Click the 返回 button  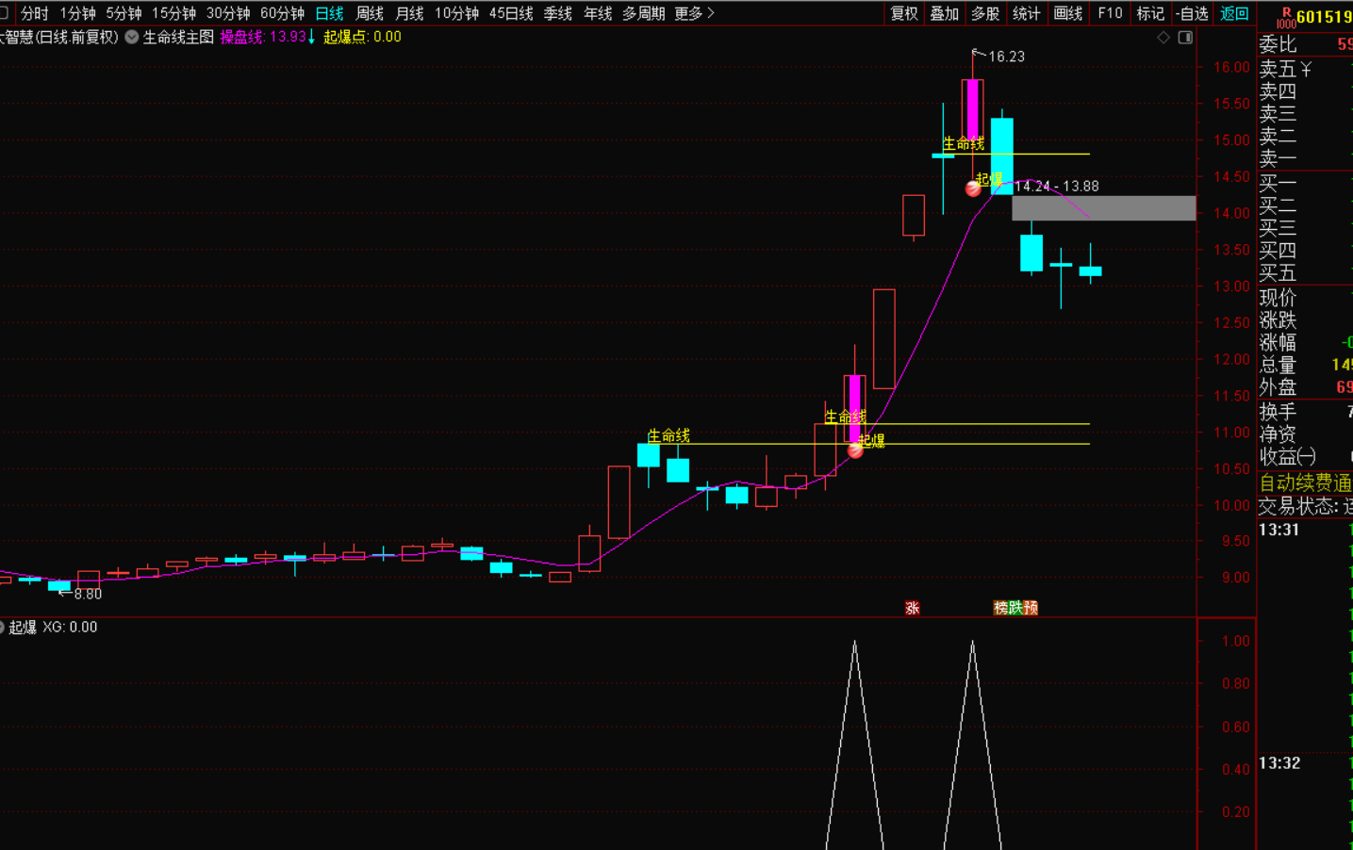pos(1234,13)
